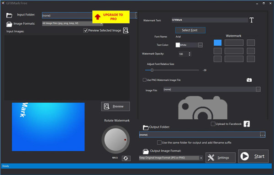Click the blue watermark preview thumbnail

[x=48, y=127]
